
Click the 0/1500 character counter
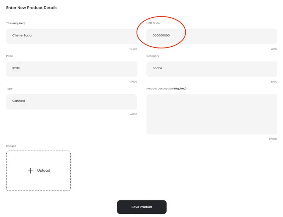(x=273, y=139)
